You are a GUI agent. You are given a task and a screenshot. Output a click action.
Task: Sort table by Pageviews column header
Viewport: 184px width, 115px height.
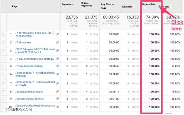[67, 4]
